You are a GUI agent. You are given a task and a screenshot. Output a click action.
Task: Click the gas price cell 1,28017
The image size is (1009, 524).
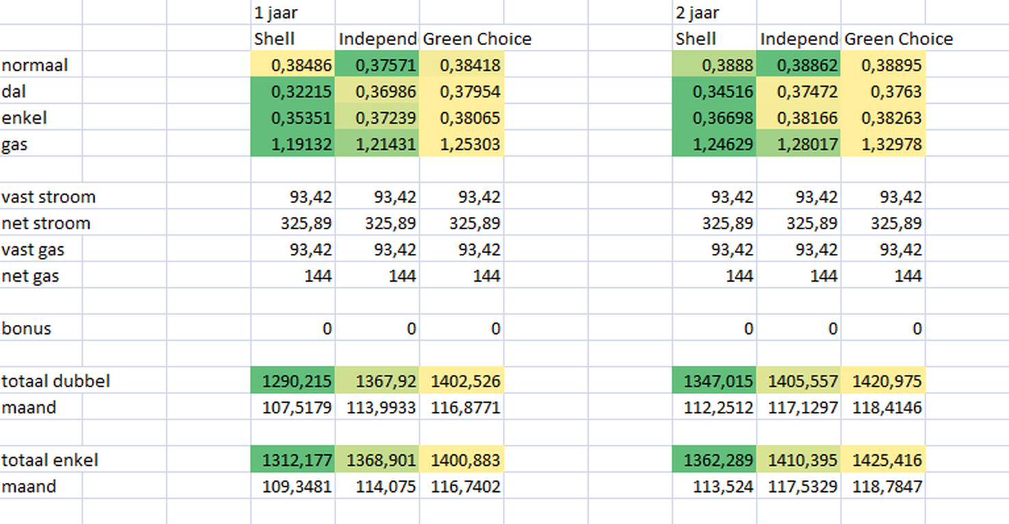(x=798, y=144)
